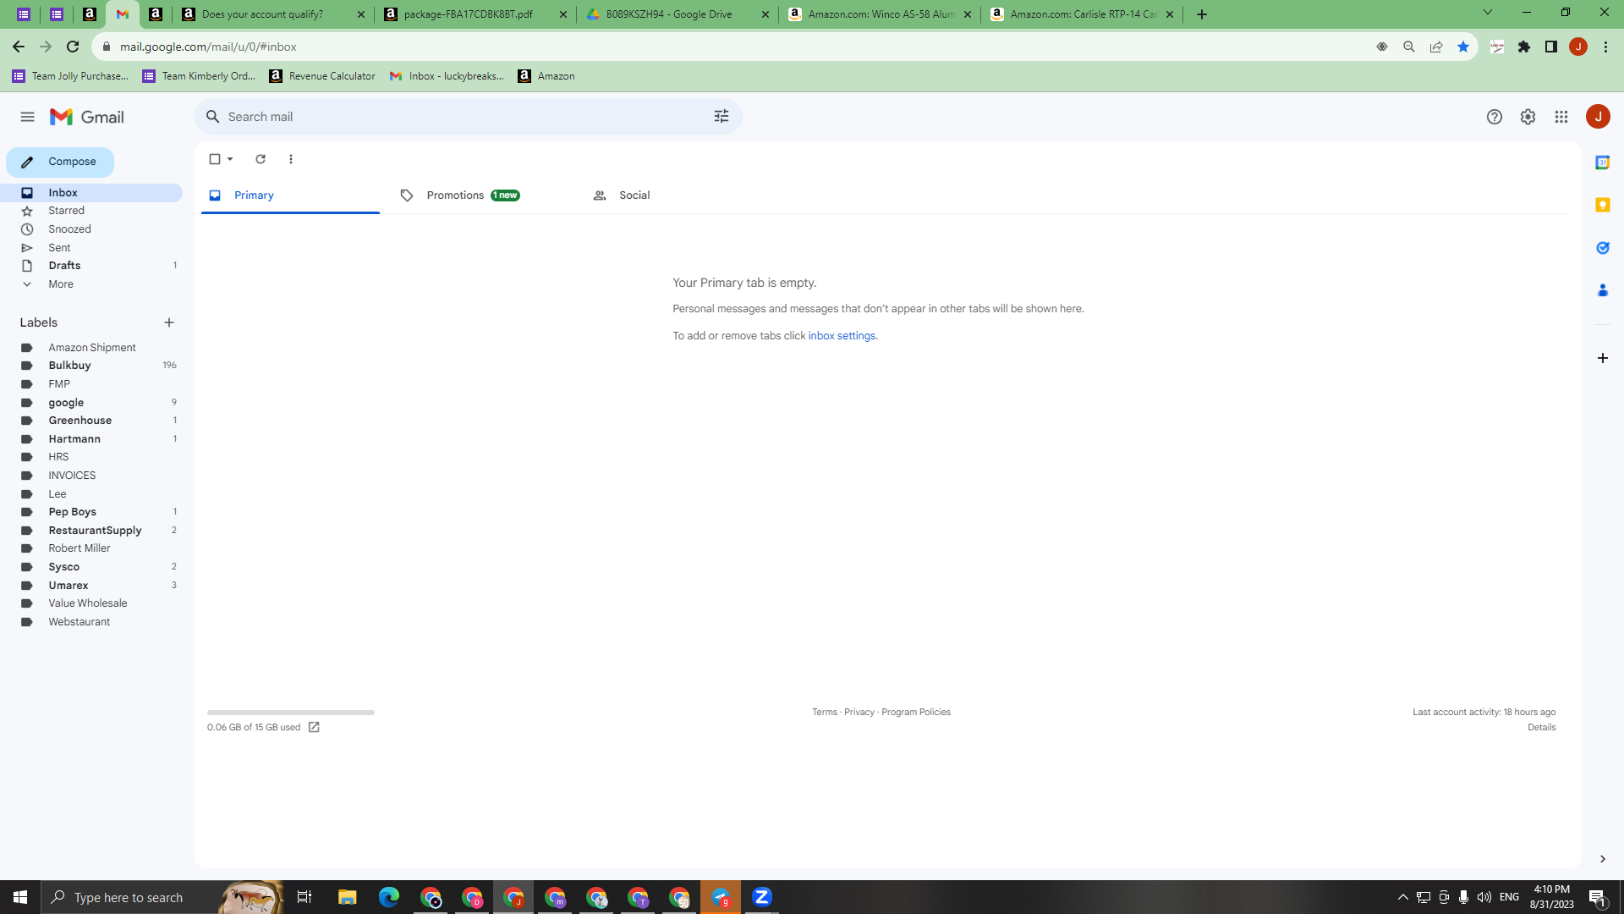The height and width of the screenshot is (914, 1624).
Task: Open Zoom from the taskbar
Action: 762,897
